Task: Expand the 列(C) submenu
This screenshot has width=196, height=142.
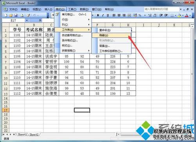Action: [x=73, y=25]
